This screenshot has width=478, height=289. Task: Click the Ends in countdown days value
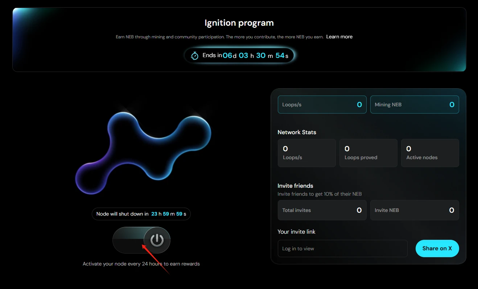pos(227,55)
